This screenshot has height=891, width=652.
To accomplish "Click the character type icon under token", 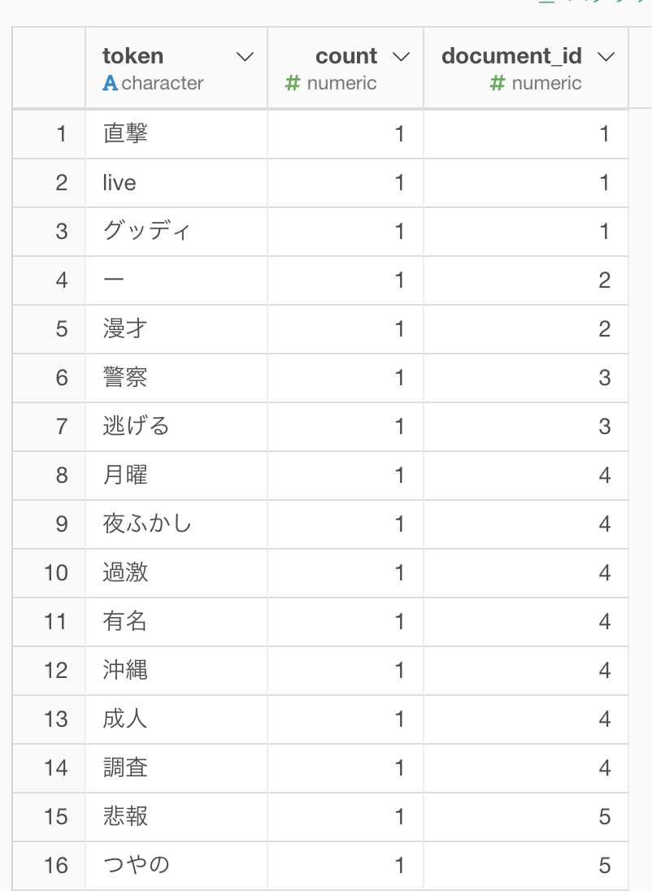I will (110, 84).
